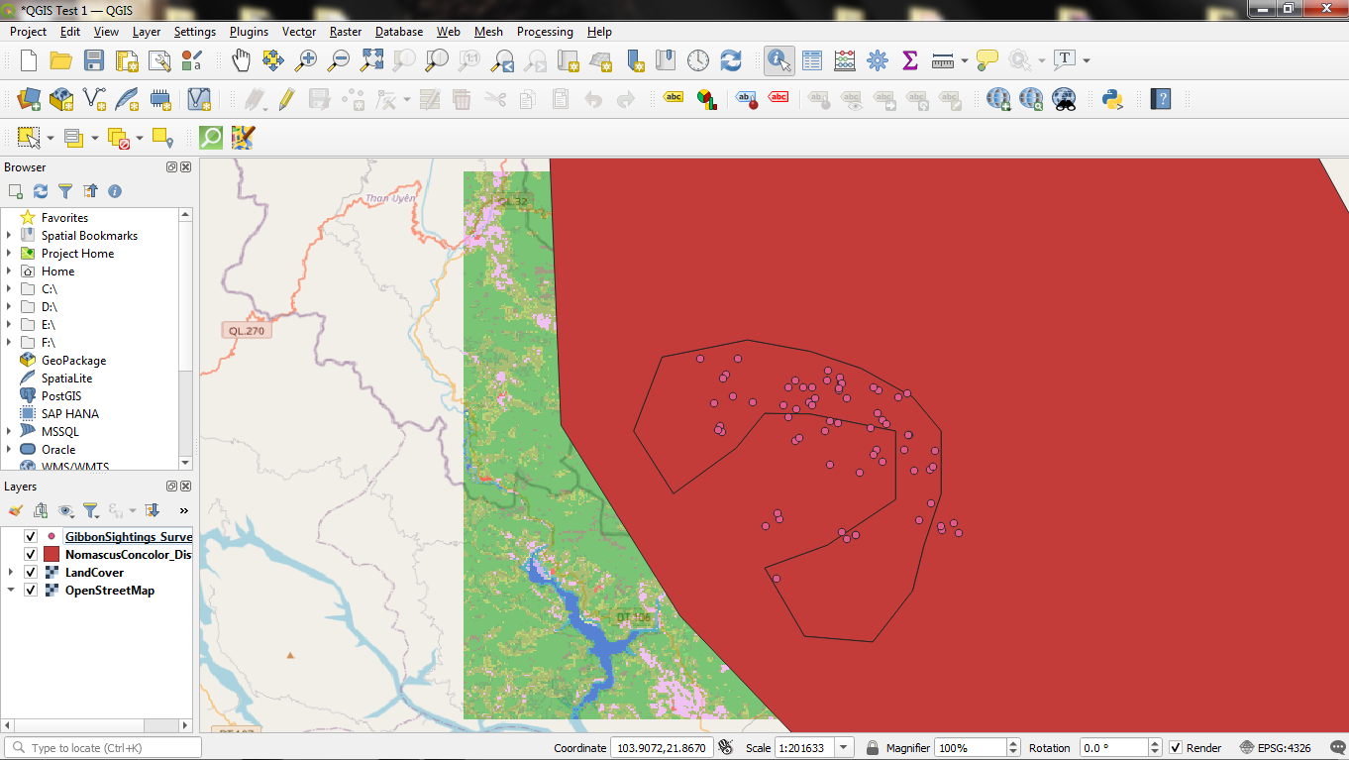Toggle the scale lock padlock icon
The image size is (1349, 760).
(873, 748)
